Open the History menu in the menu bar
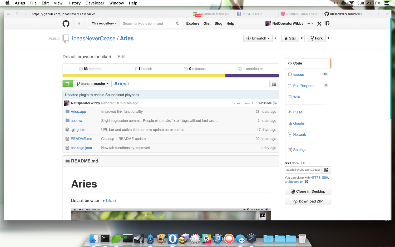The image size is (395, 247). pyautogui.click(x=74, y=3)
